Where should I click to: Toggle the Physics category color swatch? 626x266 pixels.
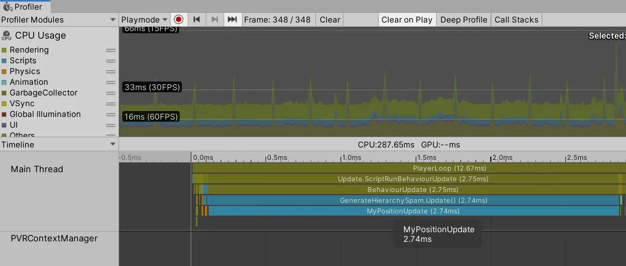pos(4,72)
